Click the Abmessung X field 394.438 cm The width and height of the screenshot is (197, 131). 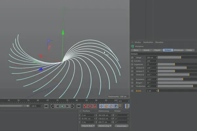tap(105, 115)
